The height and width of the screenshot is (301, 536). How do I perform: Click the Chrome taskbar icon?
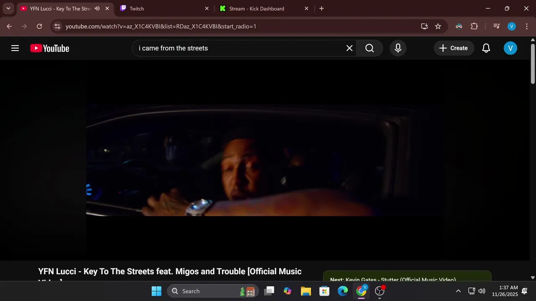361,291
